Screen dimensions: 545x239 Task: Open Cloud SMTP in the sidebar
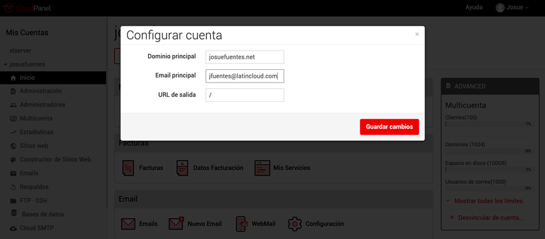pos(37,228)
